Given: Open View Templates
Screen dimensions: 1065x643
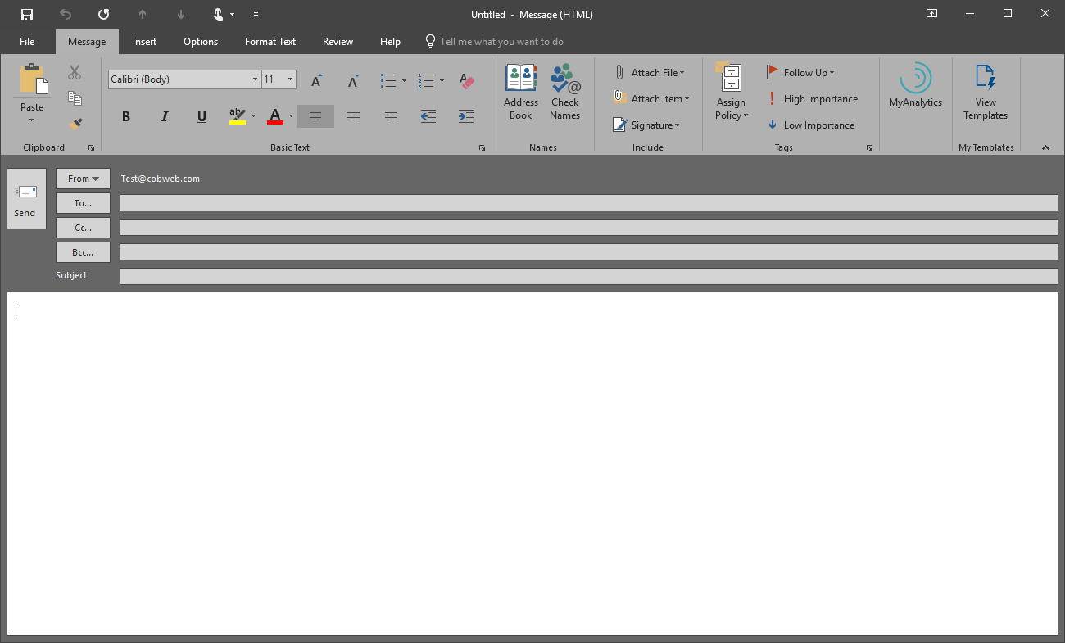Looking at the screenshot, I should pyautogui.click(x=986, y=90).
